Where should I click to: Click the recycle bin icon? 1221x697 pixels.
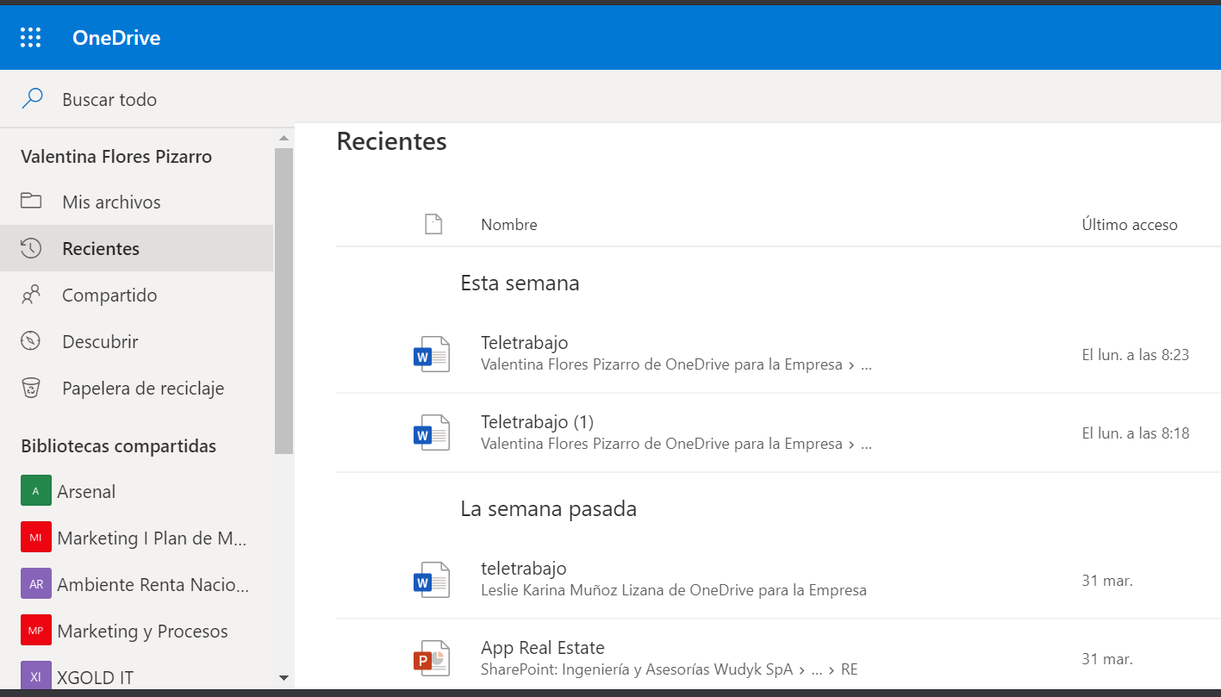tap(31, 388)
